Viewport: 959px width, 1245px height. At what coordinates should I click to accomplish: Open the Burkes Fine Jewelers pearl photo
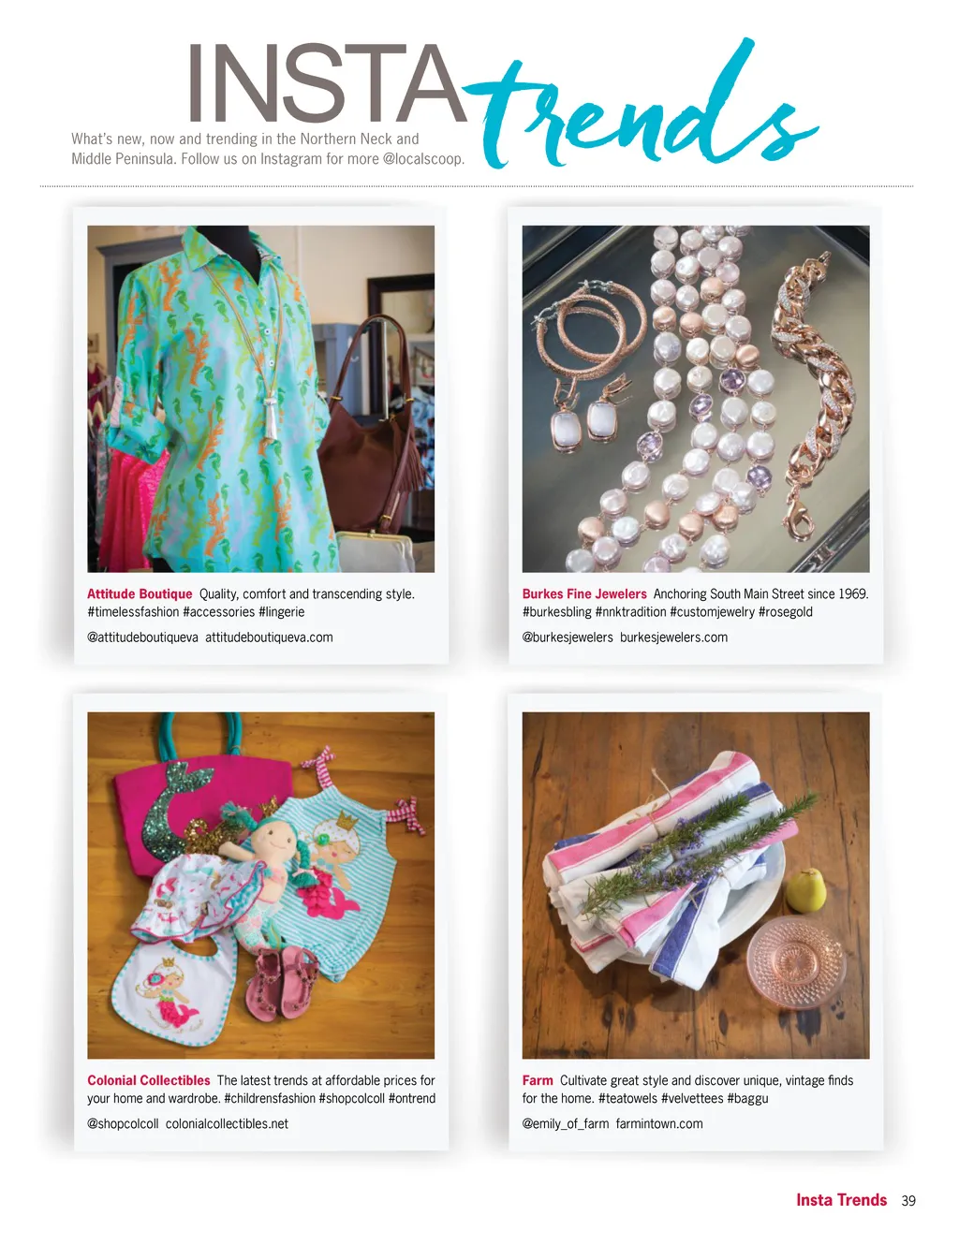[x=696, y=399]
